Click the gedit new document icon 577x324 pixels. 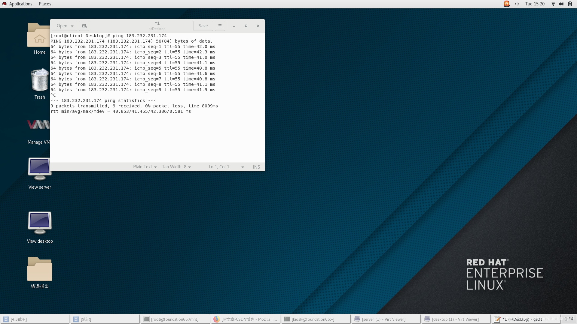tap(84, 26)
